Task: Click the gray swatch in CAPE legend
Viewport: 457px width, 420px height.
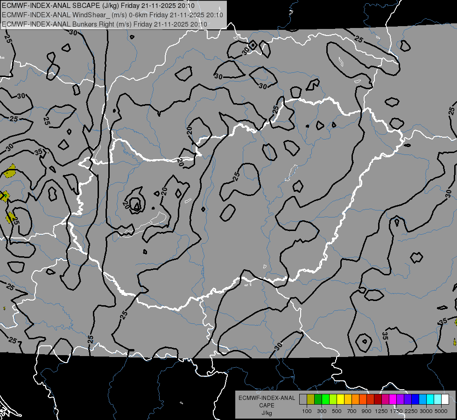Action: 303,399
